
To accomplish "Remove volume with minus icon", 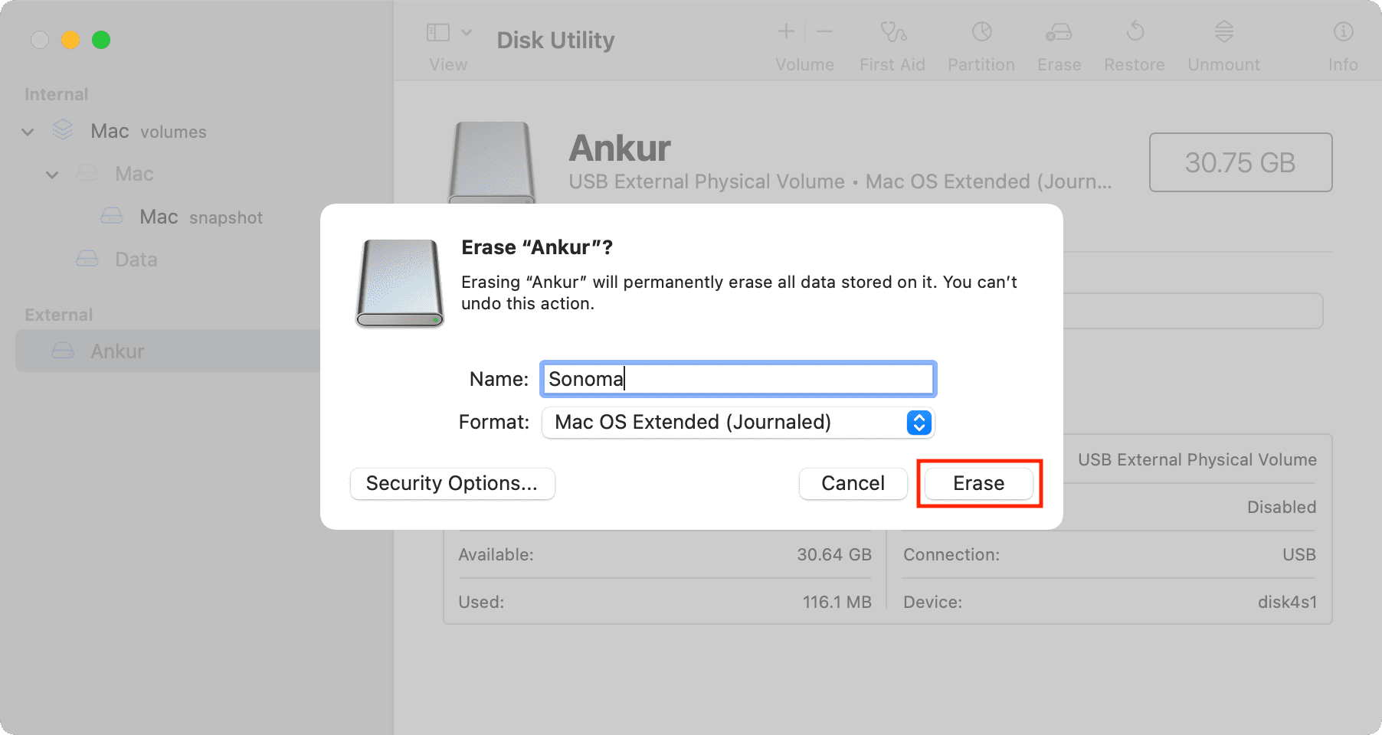I will (x=824, y=31).
